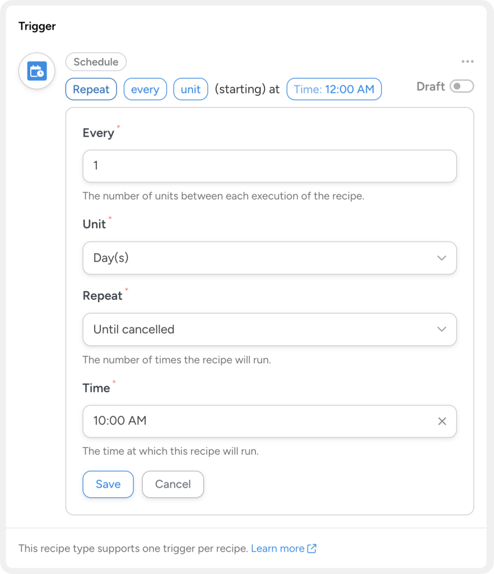The height and width of the screenshot is (574, 494).
Task: Open the Unit dropdown chevron
Action: click(x=442, y=258)
